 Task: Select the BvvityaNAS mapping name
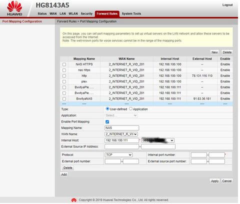tap(84, 99)
